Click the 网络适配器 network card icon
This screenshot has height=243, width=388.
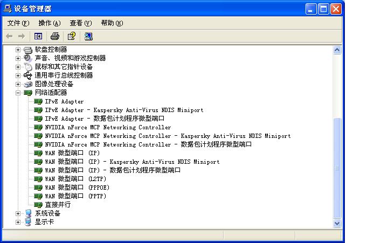(x=28, y=93)
